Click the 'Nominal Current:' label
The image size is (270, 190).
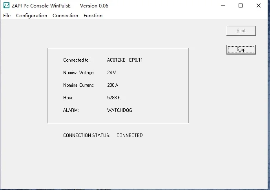click(x=78, y=85)
